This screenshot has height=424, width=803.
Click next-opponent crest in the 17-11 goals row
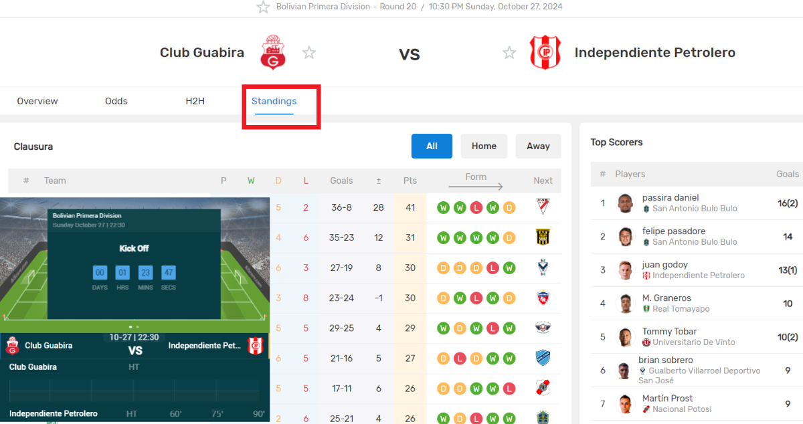pyautogui.click(x=543, y=388)
